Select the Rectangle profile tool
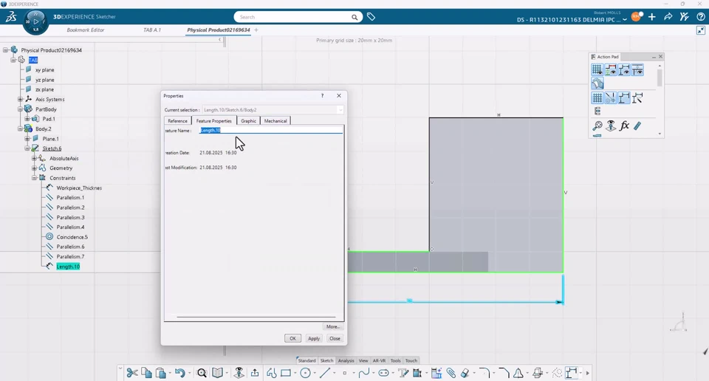 [x=286, y=373]
